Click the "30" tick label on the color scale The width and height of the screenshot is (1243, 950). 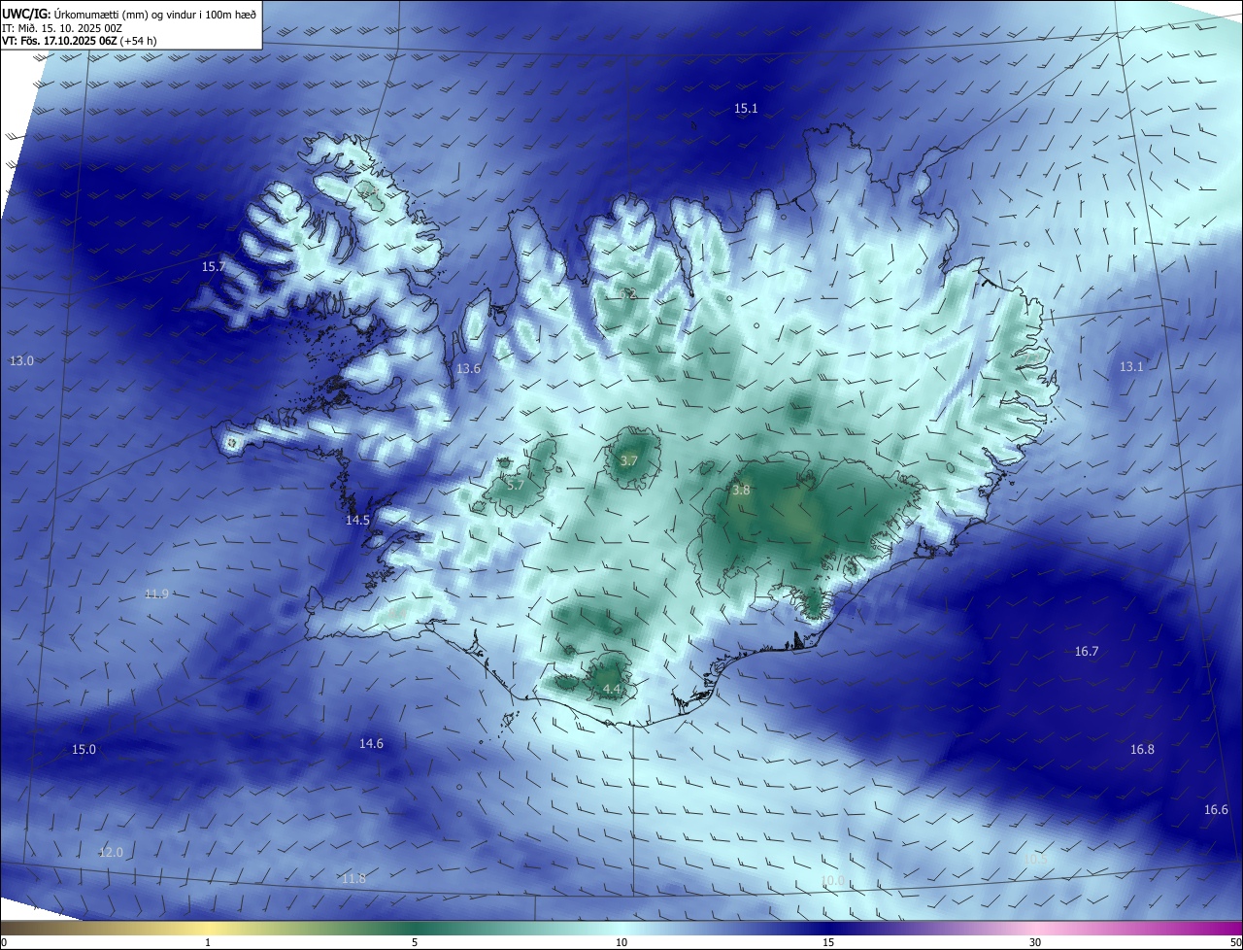click(1035, 942)
